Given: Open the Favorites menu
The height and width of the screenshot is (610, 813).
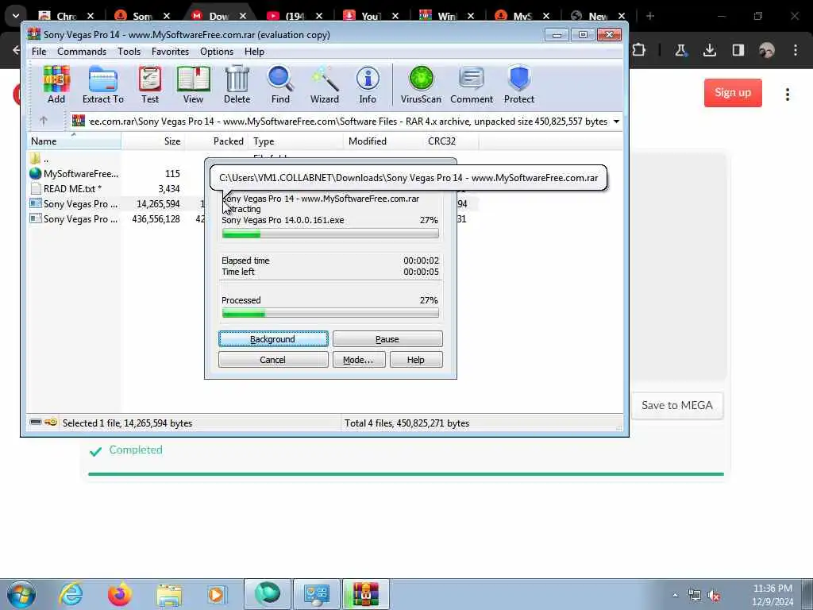Looking at the screenshot, I should (170, 52).
